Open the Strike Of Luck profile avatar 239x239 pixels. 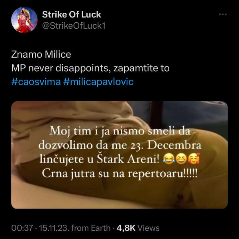point(24,20)
